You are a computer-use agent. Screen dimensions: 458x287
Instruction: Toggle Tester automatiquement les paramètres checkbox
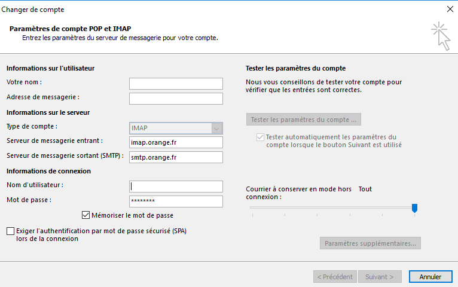pos(260,138)
